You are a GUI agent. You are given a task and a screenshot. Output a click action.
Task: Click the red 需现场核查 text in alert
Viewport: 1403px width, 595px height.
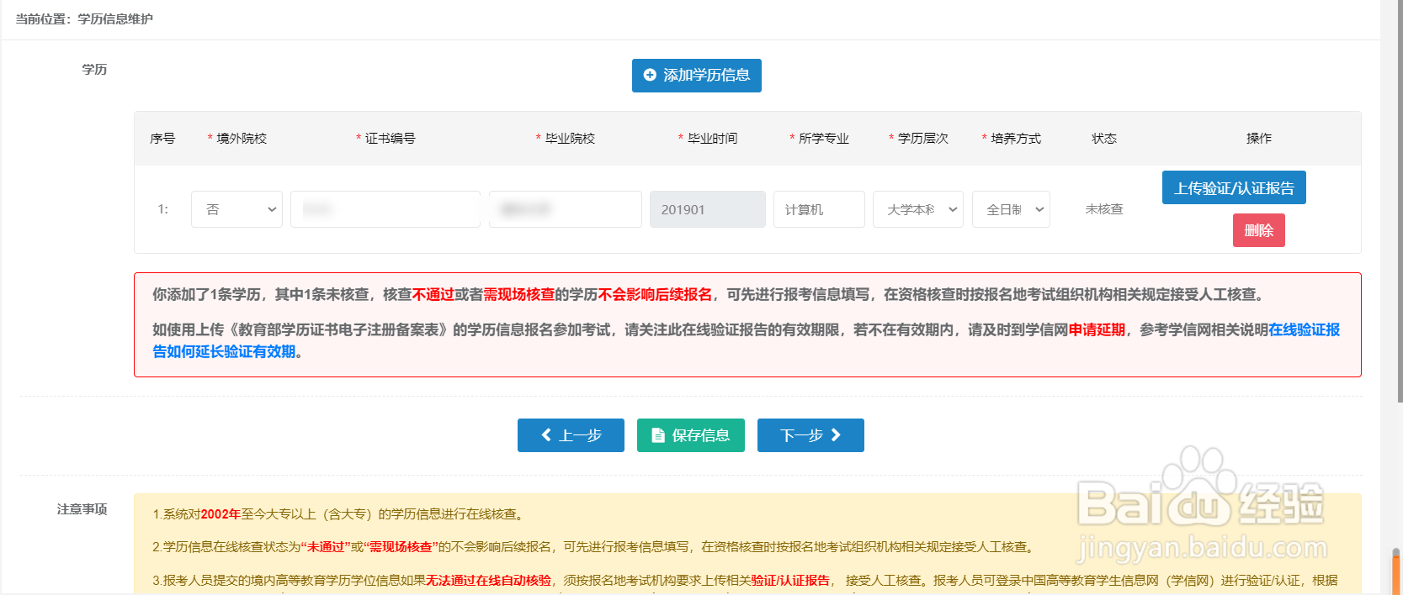click(x=518, y=294)
